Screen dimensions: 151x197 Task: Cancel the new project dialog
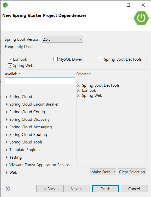coord(134,189)
